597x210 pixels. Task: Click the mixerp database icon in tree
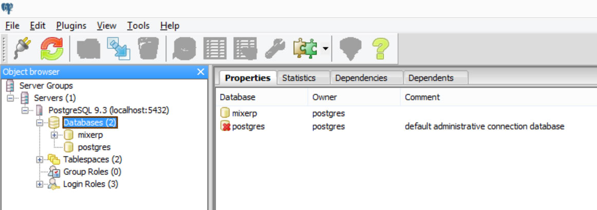pos(68,135)
